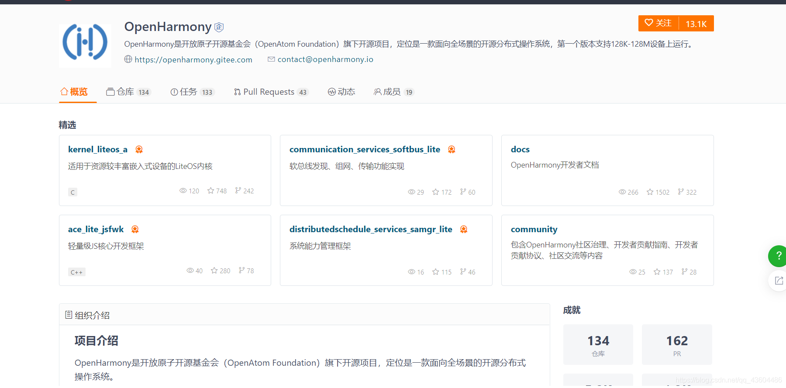
Task: Click the description 系统能力管理框架
Action: pos(320,246)
